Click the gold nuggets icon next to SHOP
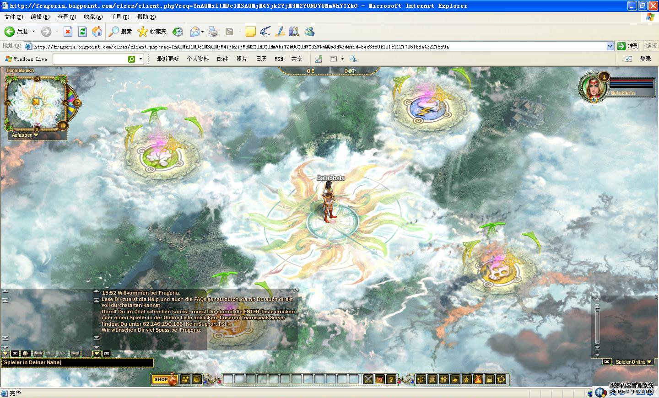This screenshot has height=398, width=659. 185,379
